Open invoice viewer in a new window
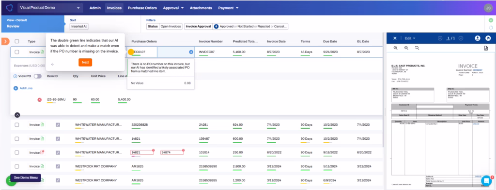 click(488, 38)
